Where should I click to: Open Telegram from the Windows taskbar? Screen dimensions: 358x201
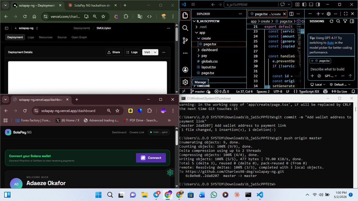[x=156, y=195]
